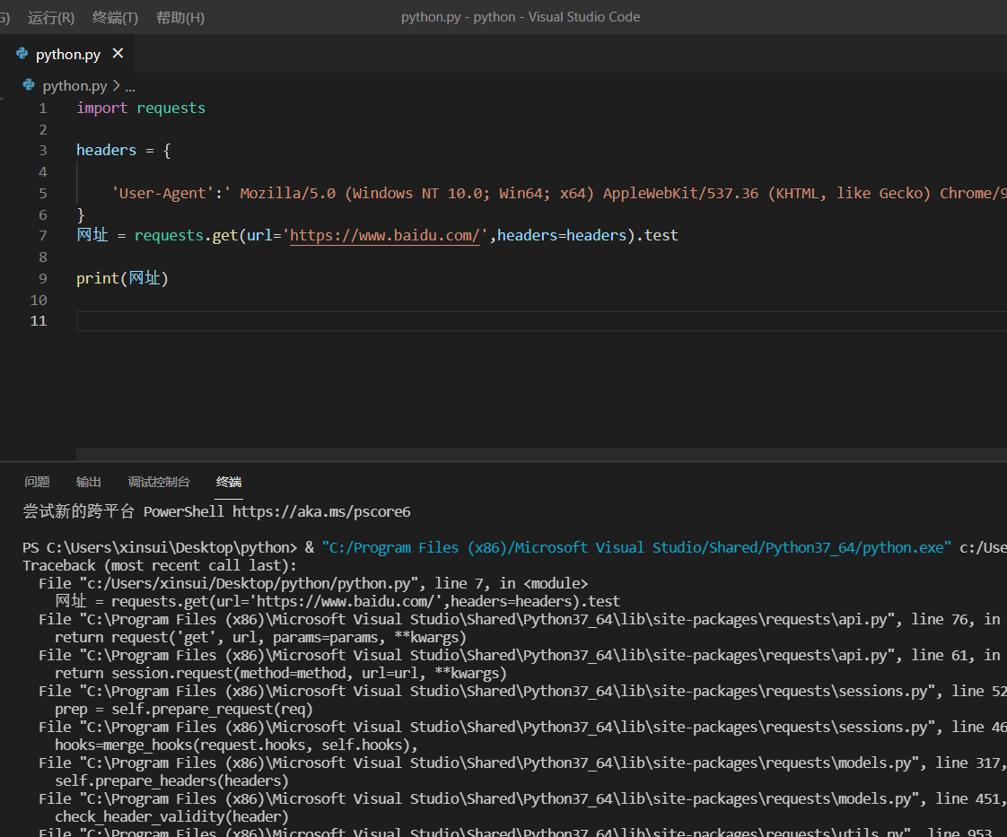1007x837 pixels.
Task: Open the 终端(T) menu
Action: pos(115,17)
